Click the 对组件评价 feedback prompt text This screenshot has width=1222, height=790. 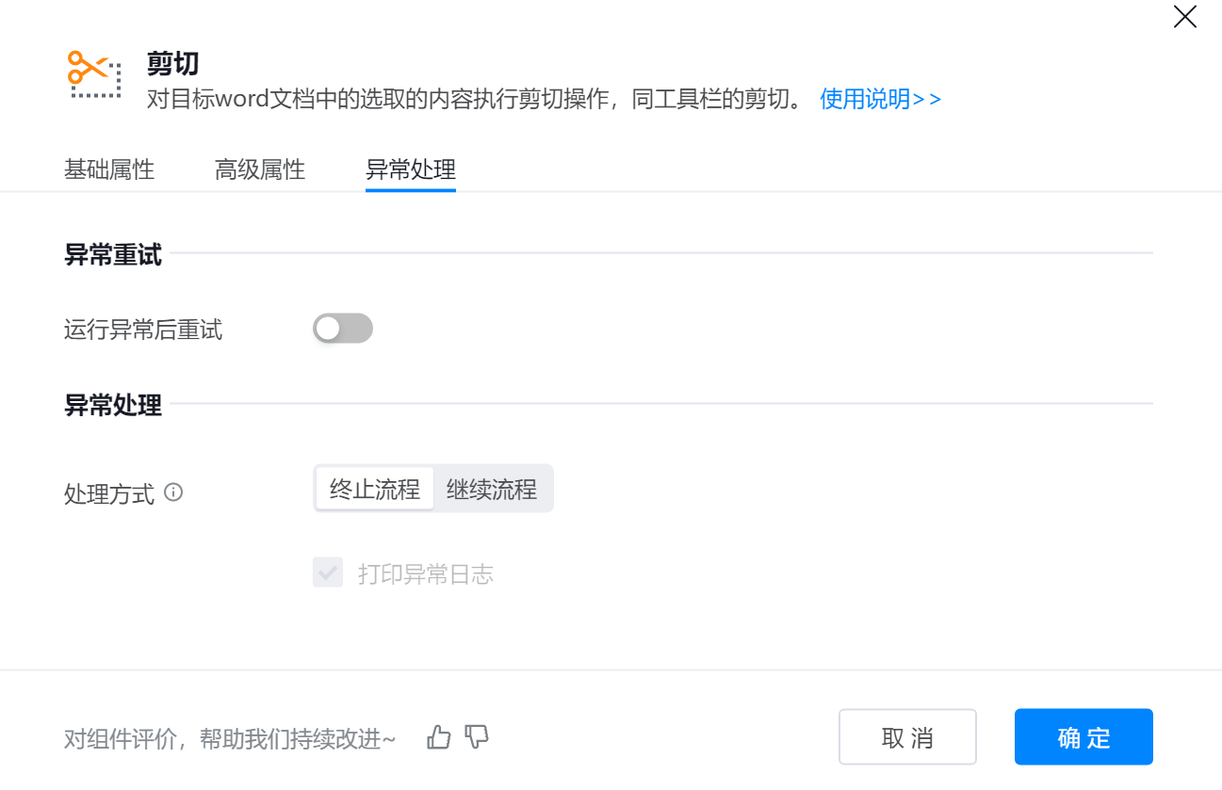pyautogui.click(x=230, y=739)
